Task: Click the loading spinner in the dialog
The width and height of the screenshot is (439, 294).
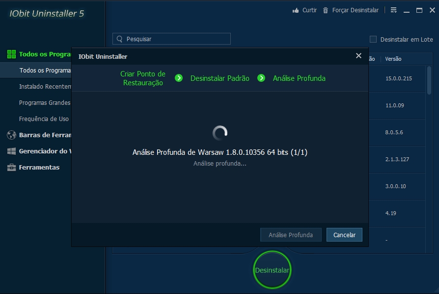Action: pyautogui.click(x=220, y=133)
